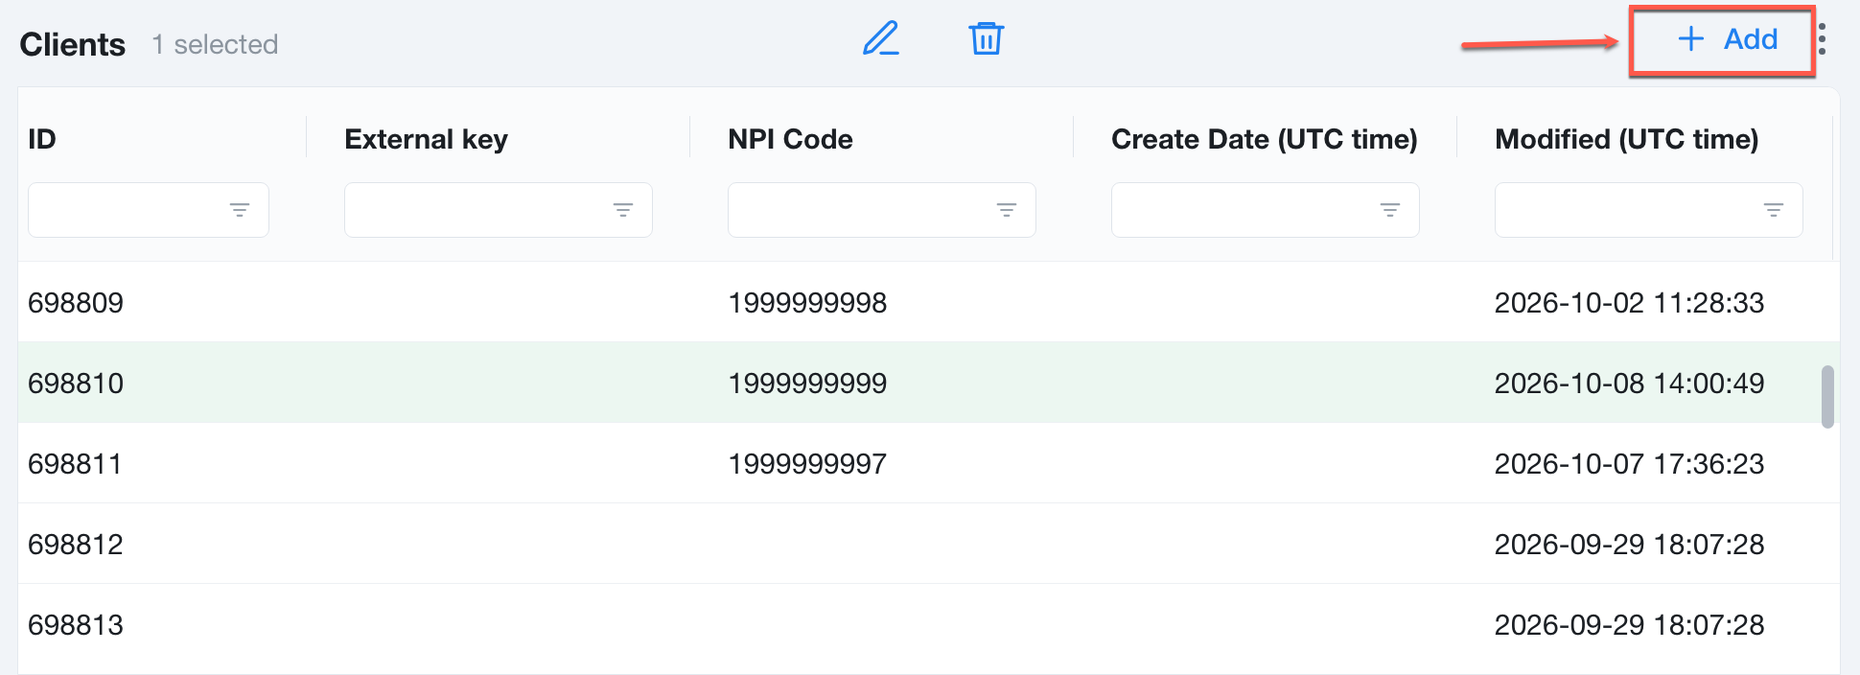
Task: Focus the NPI Code filter input
Action: 861,210
